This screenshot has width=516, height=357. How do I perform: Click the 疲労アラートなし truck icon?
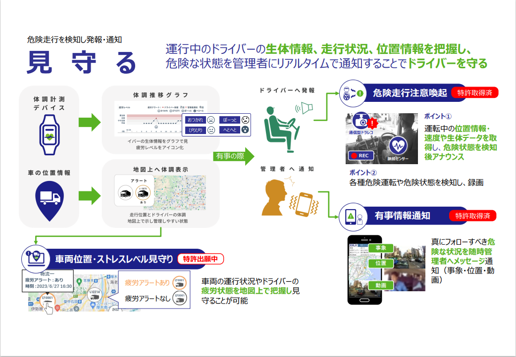pos(179,298)
